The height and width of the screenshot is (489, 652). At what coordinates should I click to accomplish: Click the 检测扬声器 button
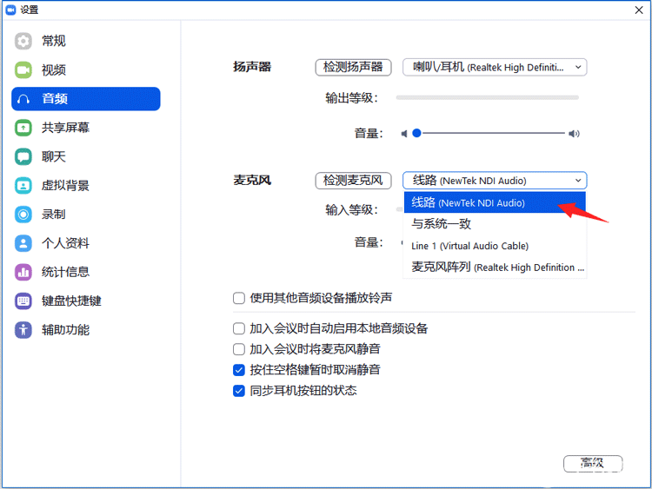click(353, 67)
